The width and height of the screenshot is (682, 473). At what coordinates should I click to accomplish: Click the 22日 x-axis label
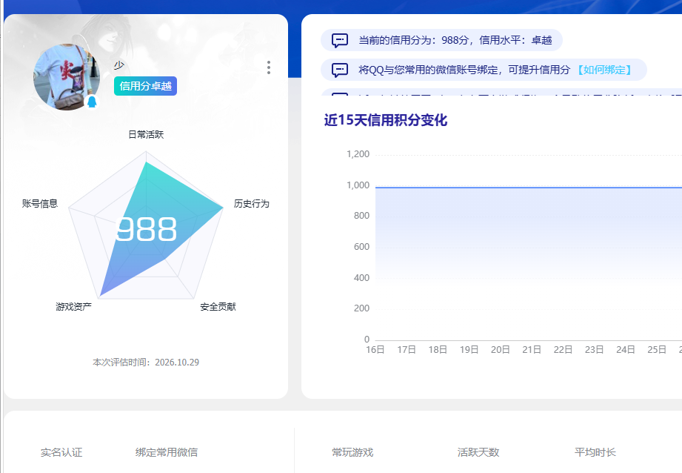tap(564, 350)
